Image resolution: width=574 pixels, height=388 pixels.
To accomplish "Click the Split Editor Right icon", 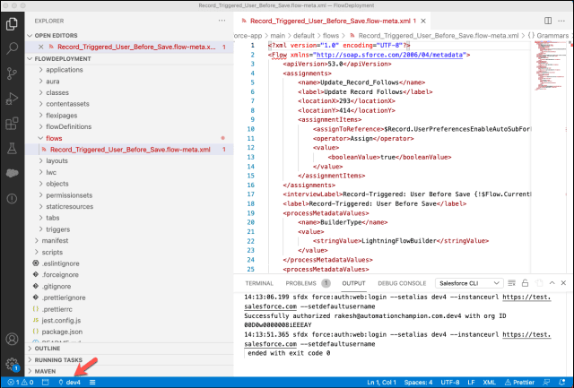I will pos(548,21).
